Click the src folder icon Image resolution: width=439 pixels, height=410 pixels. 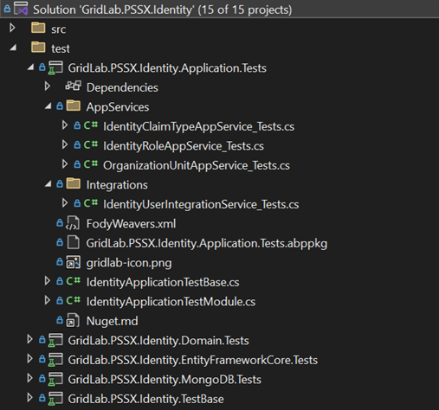click(38, 28)
